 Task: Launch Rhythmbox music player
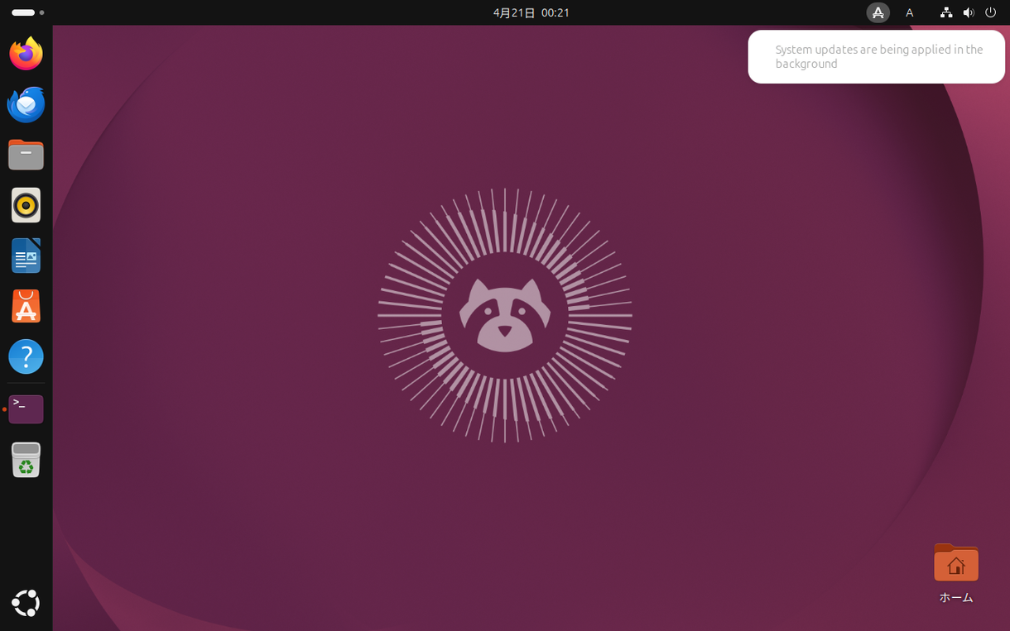[26, 205]
